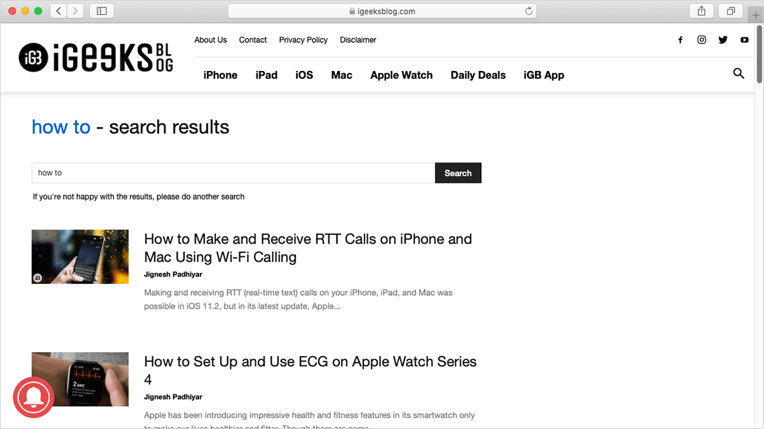This screenshot has width=764, height=429.
Task: Open the RTT Calls article thumbnail
Action: coord(80,257)
